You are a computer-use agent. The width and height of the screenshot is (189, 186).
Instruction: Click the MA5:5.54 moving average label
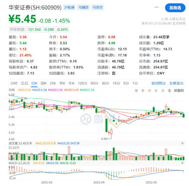(x=25, y=90)
